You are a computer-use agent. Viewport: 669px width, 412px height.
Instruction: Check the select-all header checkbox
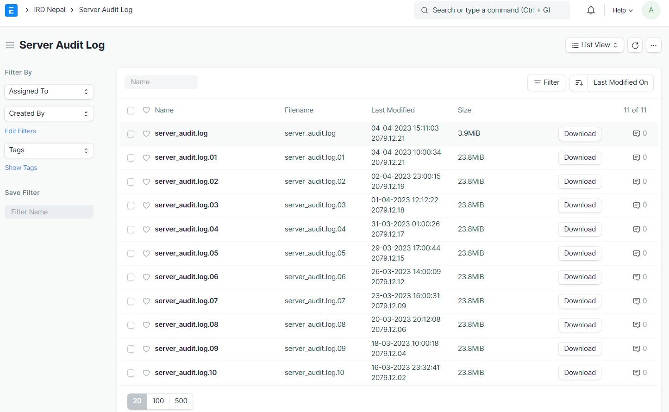pyautogui.click(x=131, y=111)
